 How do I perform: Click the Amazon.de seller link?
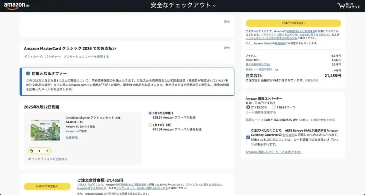click(x=72, y=131)
